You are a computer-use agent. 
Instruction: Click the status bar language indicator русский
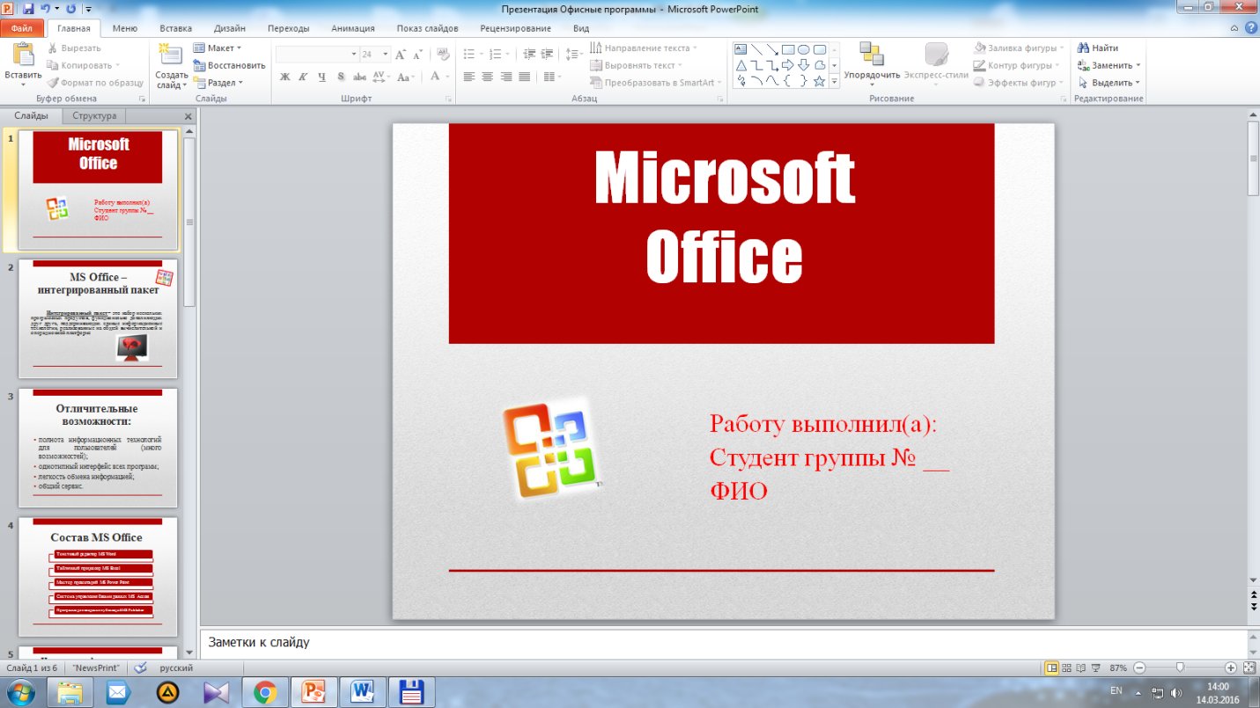point(176,668)
